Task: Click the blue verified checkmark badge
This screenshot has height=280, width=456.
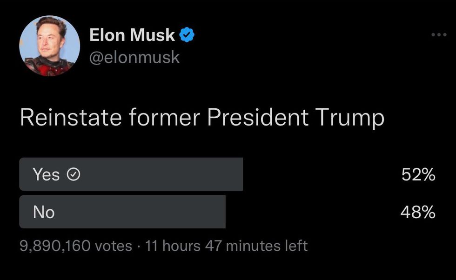Action: point(187,35)
